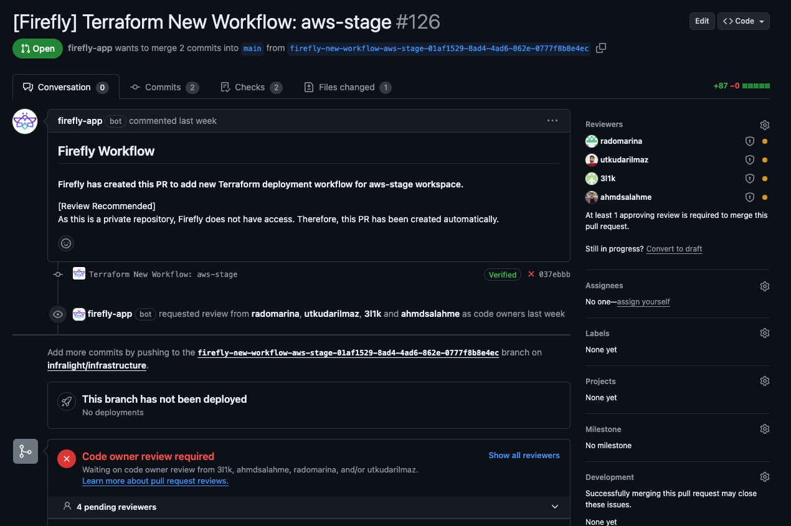
Task: Click the head branch name in the PR header
Action: tap(440, 49)
